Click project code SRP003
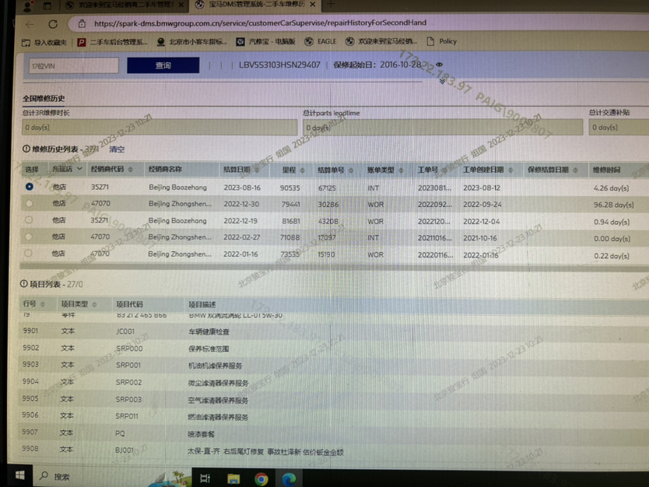 [x=128, y=400]
